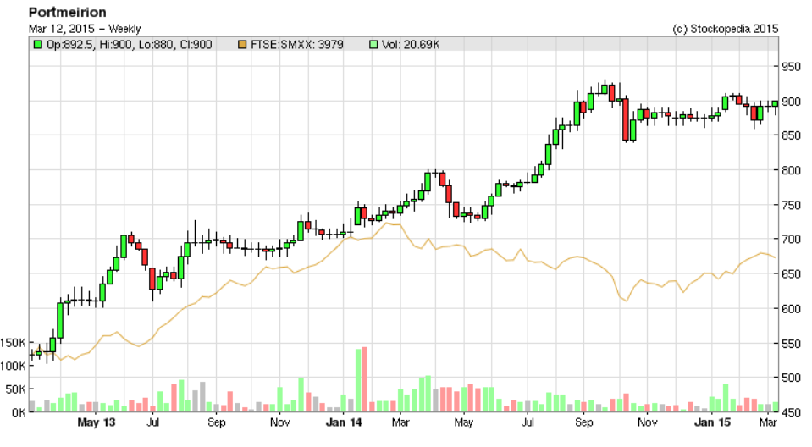Screen dimensions: 812x447
Task: Click the 650 price axis label
Action: (791, 274)
